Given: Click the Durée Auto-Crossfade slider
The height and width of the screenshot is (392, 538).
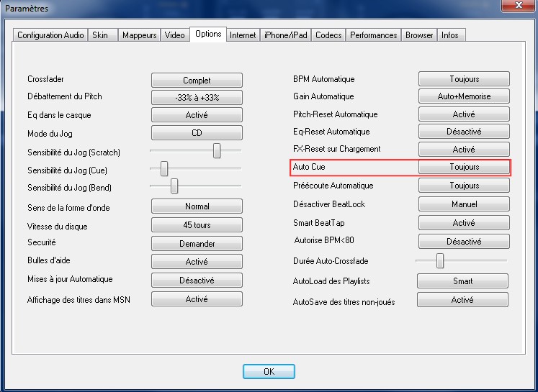Looking at the screenshot, I should coord(439,260).
